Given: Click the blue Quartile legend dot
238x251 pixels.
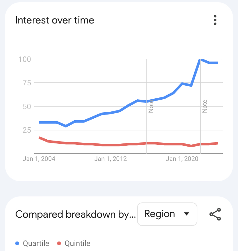Looking at the screenshot, I should pos(17,243).
